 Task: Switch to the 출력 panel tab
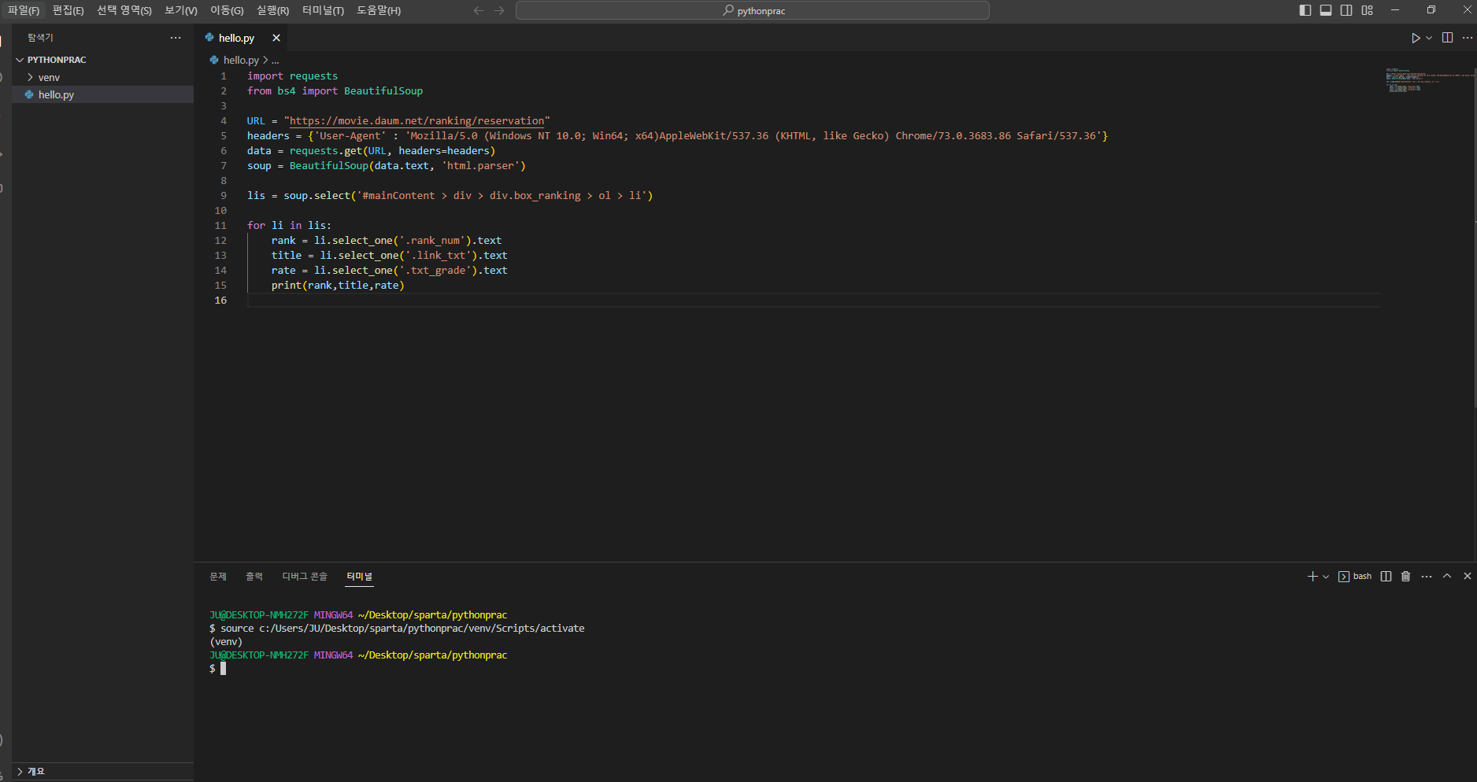(x=254, y=577)
